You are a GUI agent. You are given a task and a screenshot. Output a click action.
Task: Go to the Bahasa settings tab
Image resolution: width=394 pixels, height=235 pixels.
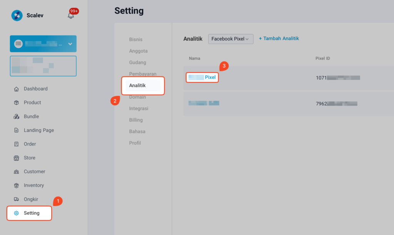[x=137, y=132]
